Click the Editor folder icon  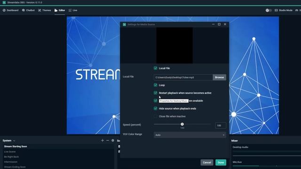tap(56, 10)
